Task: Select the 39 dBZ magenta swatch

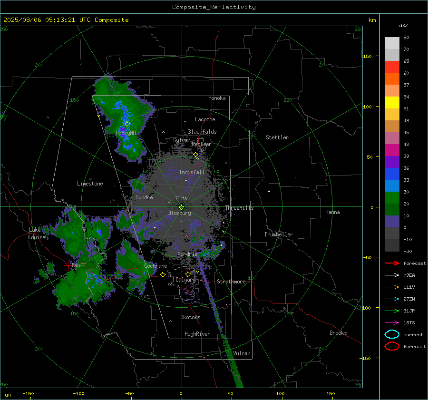Action: point(392,150)
